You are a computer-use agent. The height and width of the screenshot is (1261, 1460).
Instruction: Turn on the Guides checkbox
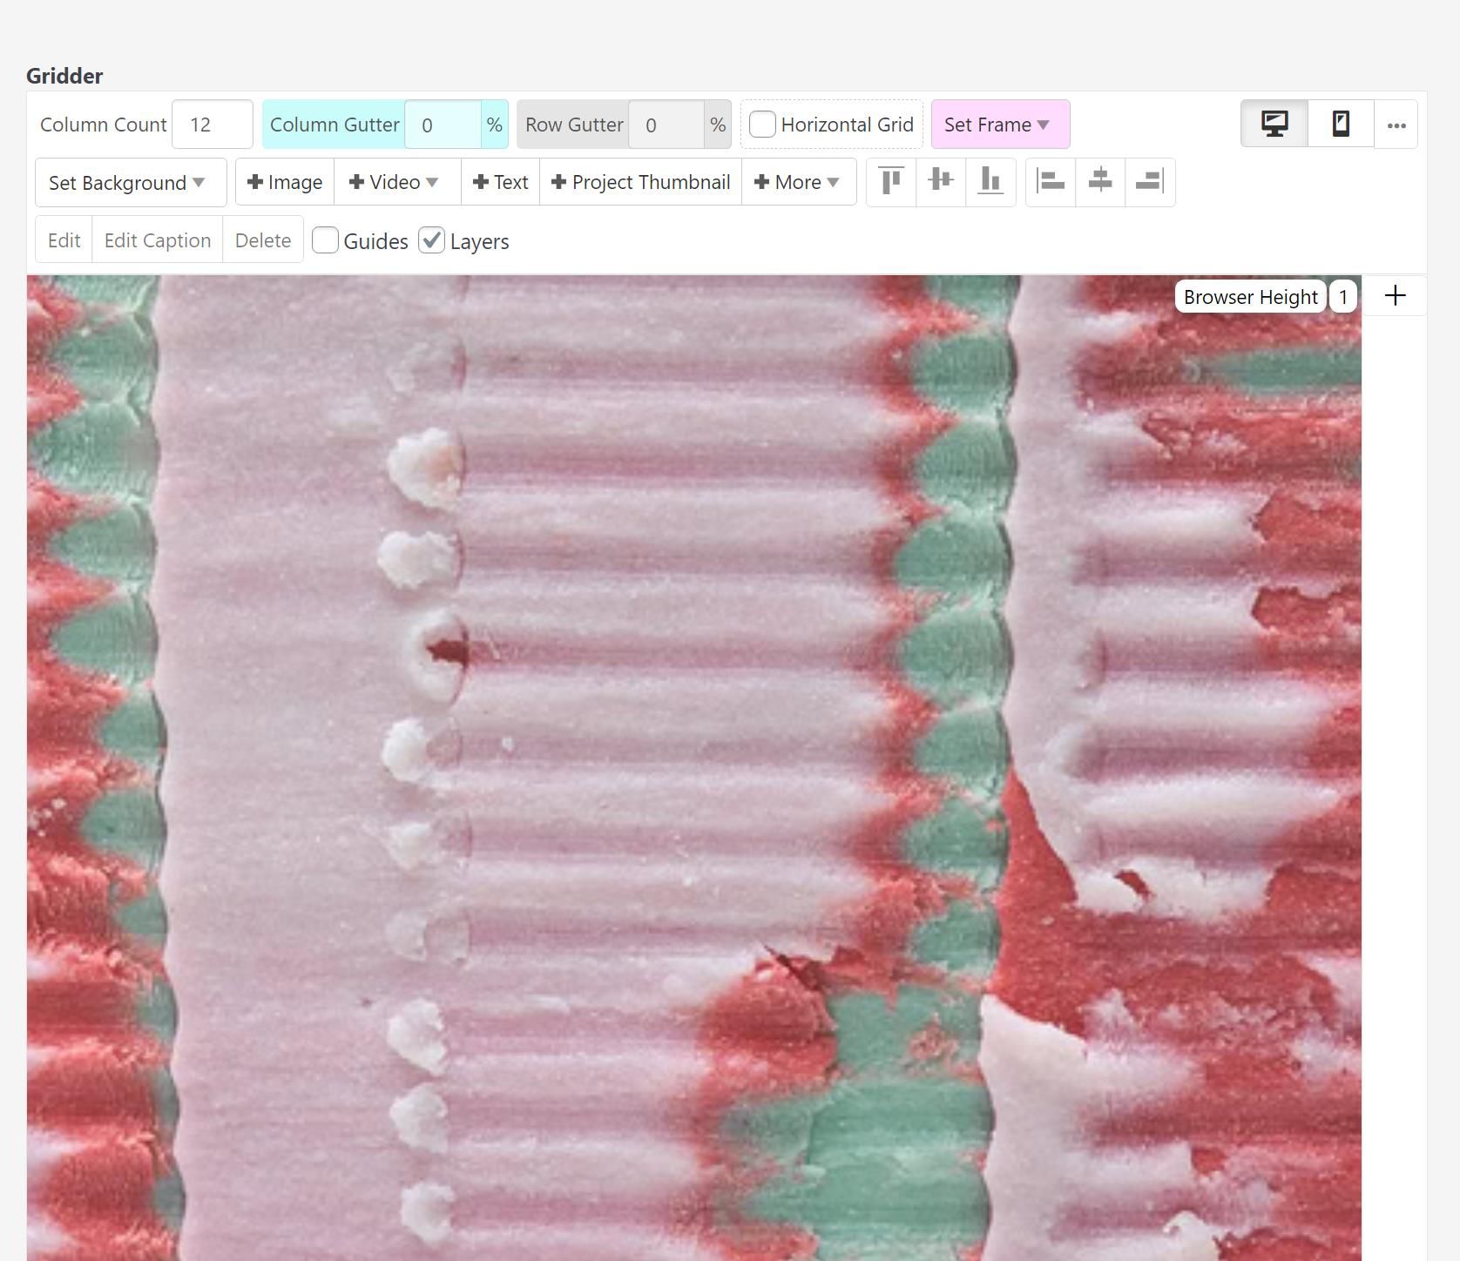pos(326,241)
